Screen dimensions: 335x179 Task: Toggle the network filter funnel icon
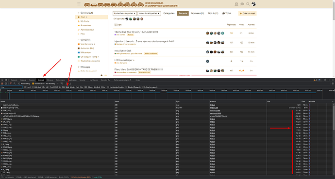coord(11,83)
